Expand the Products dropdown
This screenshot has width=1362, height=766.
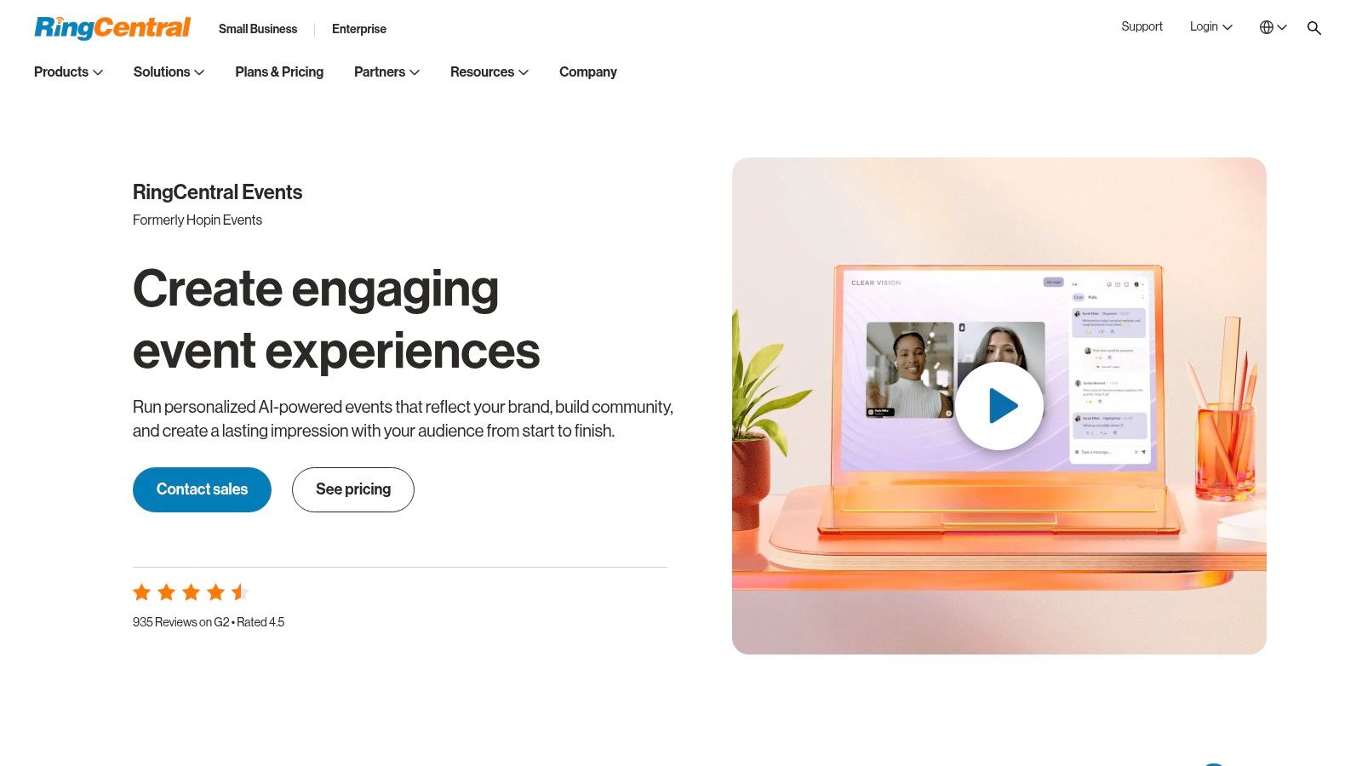(x=68, y=72)
